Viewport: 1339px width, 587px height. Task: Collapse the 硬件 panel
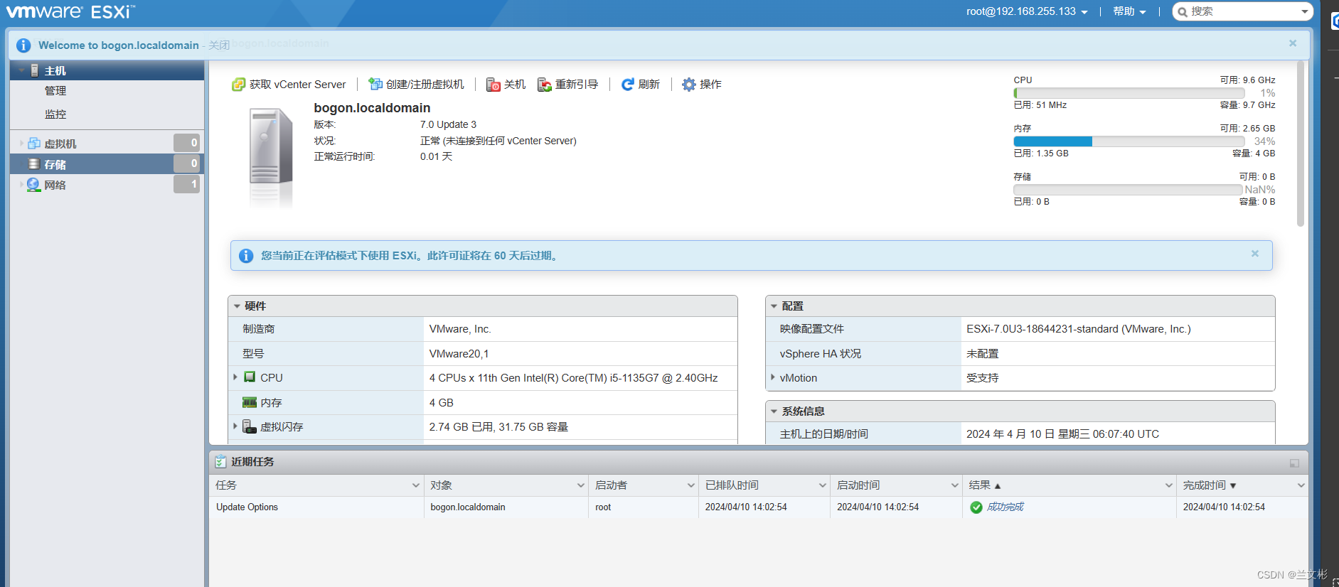[x=237, y=306]
